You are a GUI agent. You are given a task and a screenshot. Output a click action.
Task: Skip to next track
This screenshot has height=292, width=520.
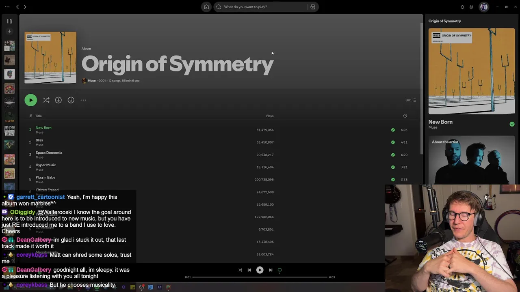pos(271,270)
